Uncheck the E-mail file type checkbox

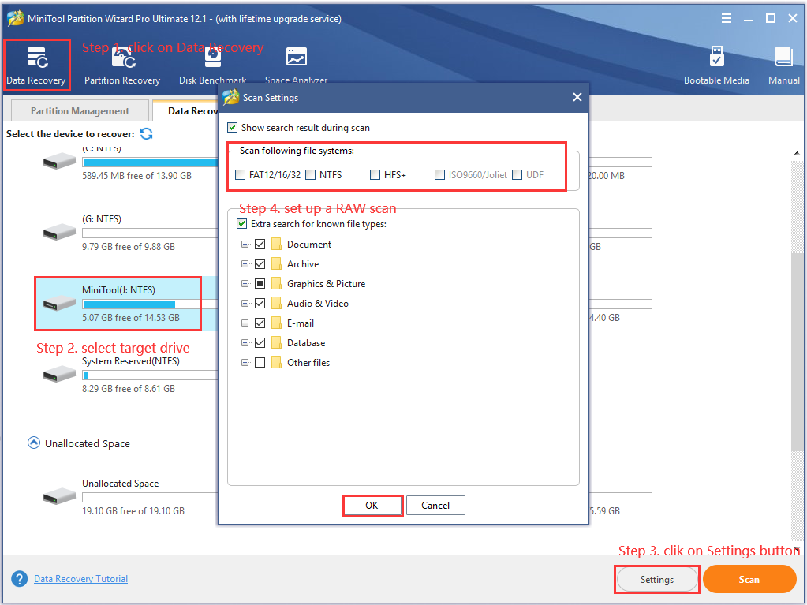260,323
